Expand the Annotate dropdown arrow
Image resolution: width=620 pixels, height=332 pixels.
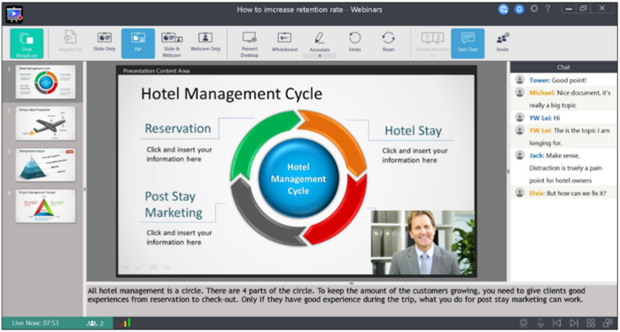point(320,56)
